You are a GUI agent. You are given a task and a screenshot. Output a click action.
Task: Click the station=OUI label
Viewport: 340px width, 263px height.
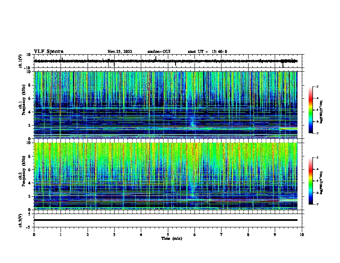point(159,52)
